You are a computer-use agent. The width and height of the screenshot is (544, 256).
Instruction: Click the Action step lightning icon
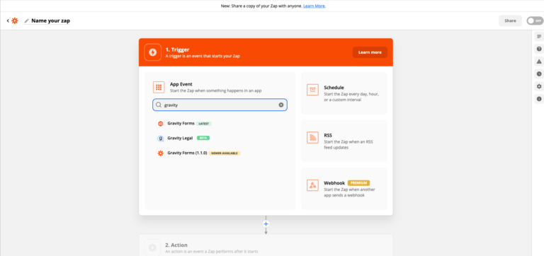[x=152, y=248]
